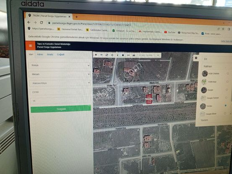This screenshot has width=232, height=174.
Task: Open the Meram district dropdown
Action: 60,74
